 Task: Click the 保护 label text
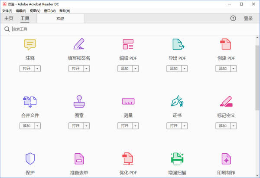(x=30, y=173)
